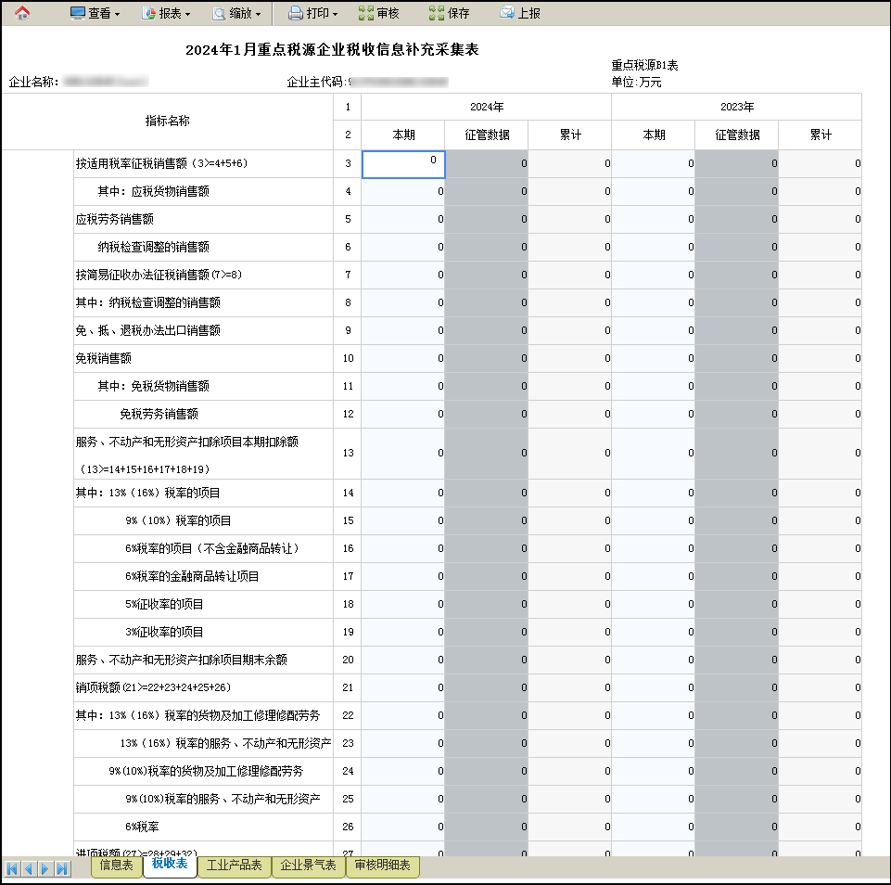Click the 重点税源B1表 label
891x885 pixels.
[x=645, y=65]
